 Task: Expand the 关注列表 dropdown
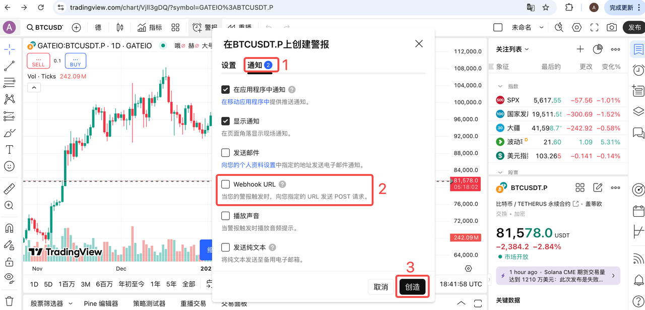pos(512,49)
